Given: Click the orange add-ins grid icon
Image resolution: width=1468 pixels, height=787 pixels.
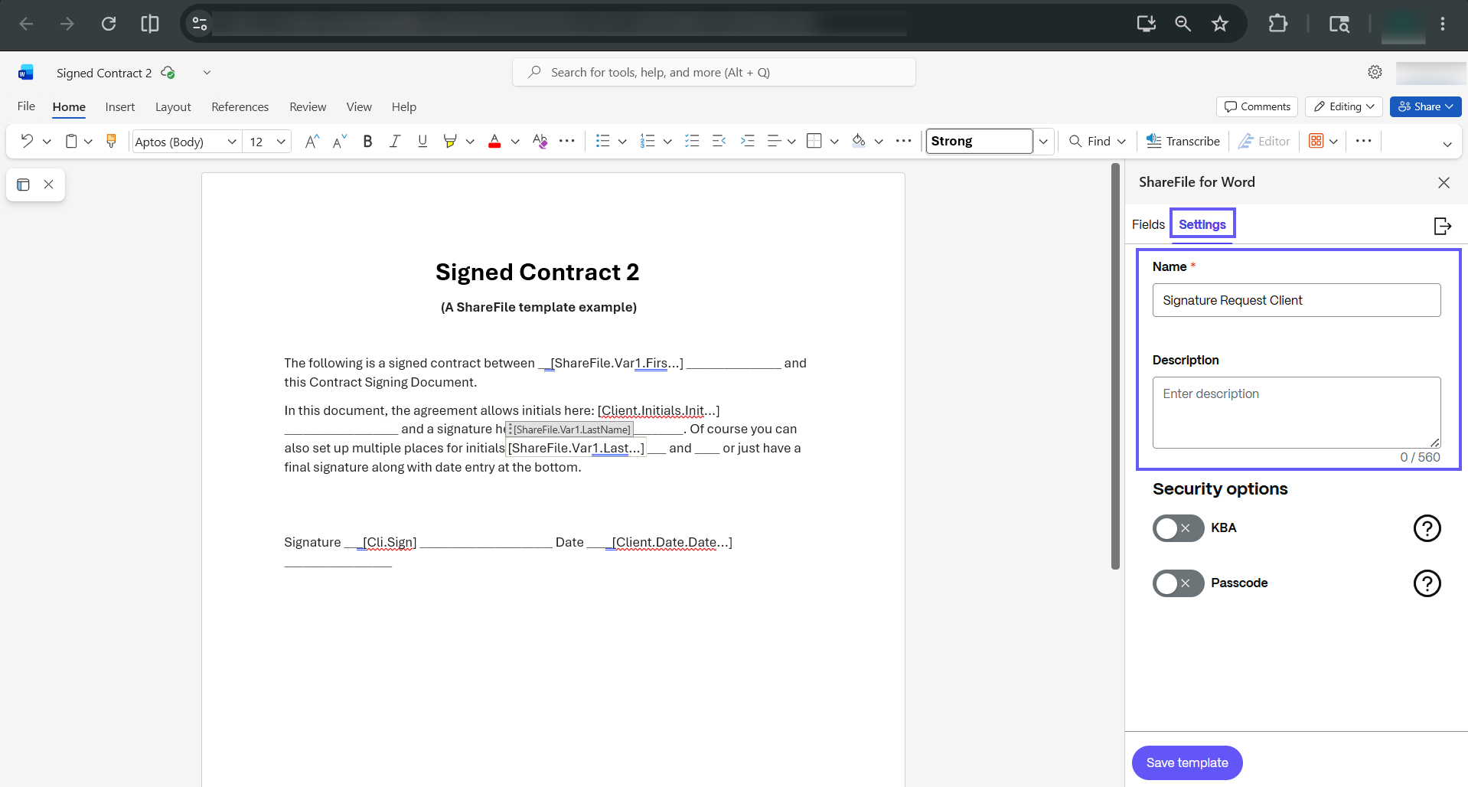Looking at the screenshot, I should [1316, 141].
